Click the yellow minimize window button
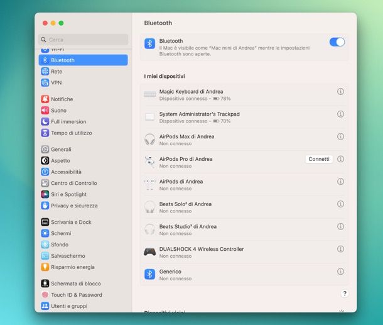383x325 pixels. 53,23
